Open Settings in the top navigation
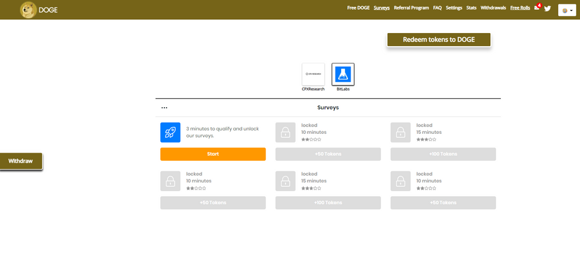This screenshot has height=269, width=580. (454, 7)
